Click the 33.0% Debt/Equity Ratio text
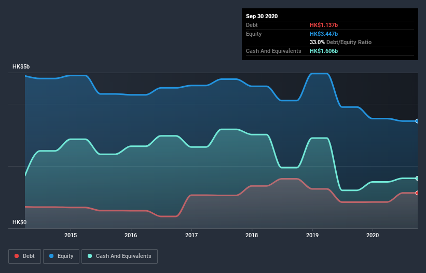The height and width of the screenshot is (273, 426). [x=341, y=43]
